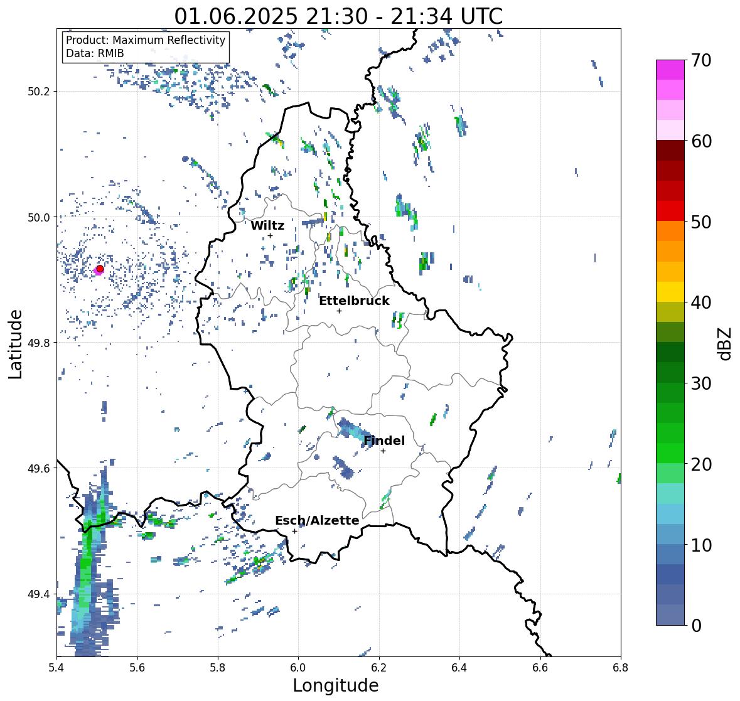Click the plus marker below Ettelbruck label
This screenshot has height=701, width=740.
[339, 311]
